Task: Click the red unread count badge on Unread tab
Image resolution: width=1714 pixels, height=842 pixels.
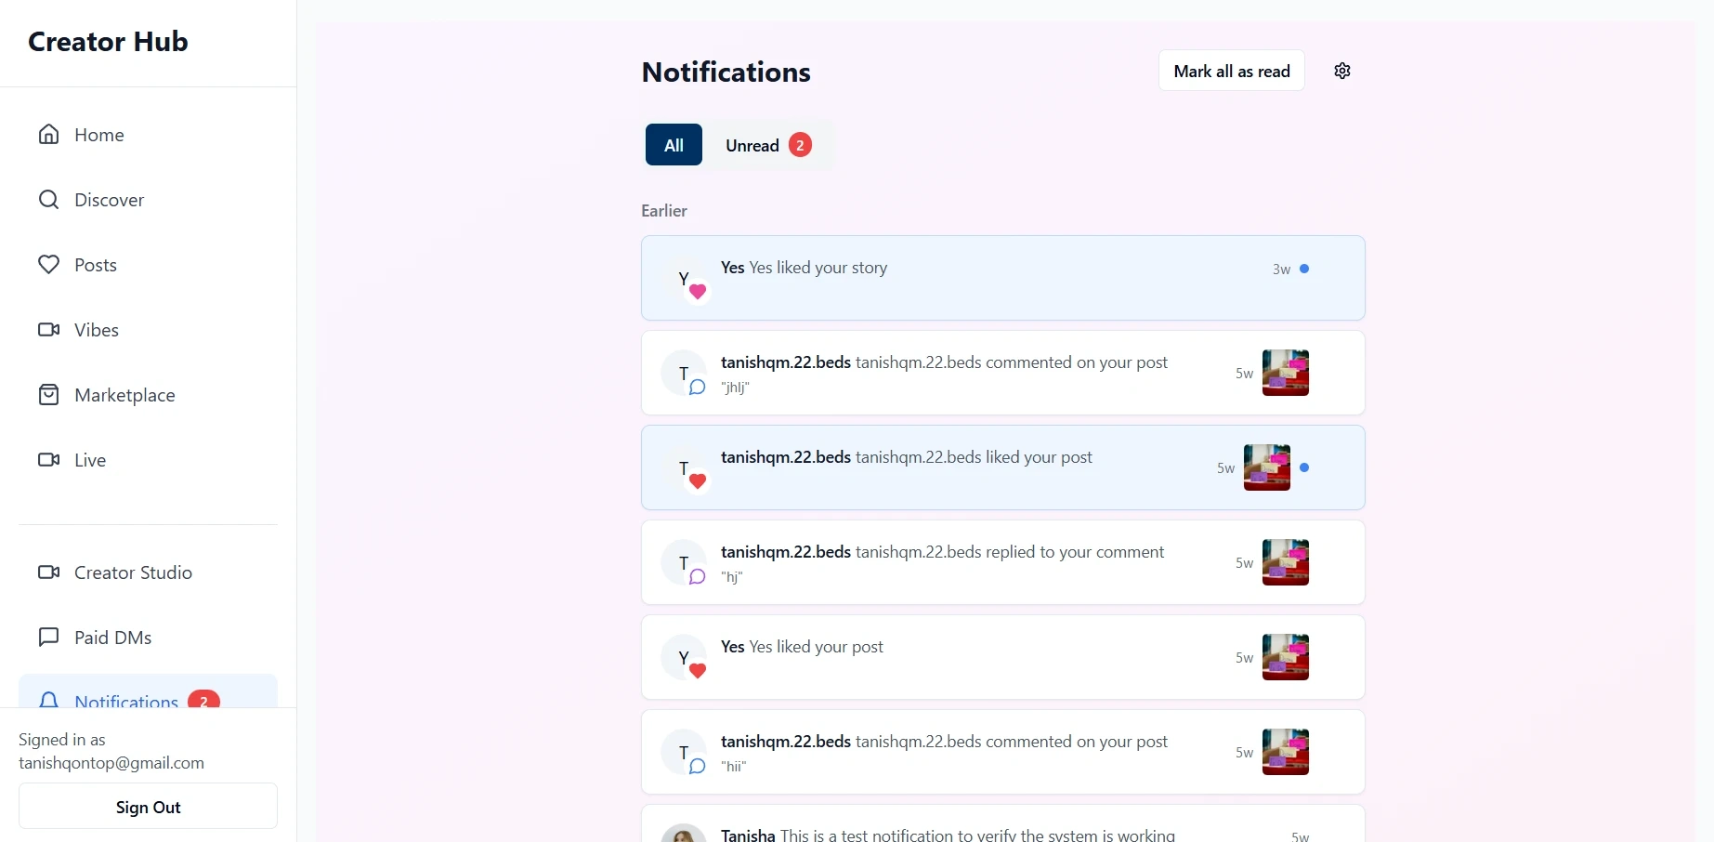Action: 800,145
